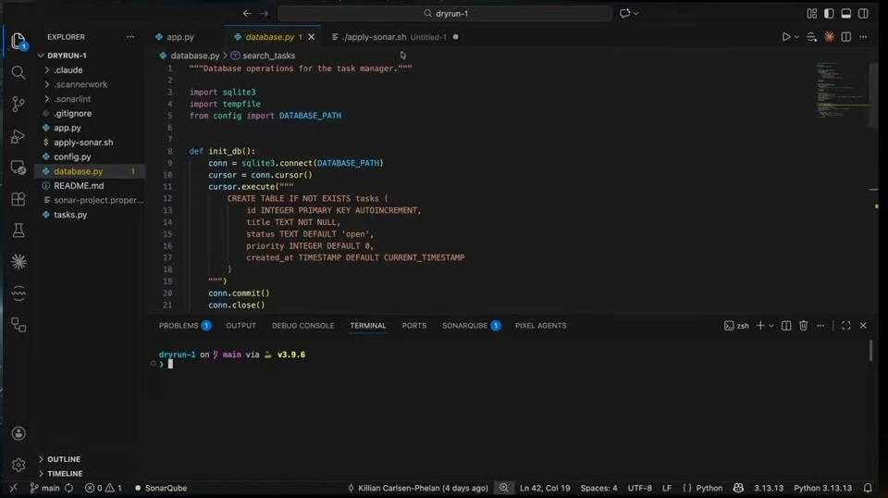Maximize the panel size

coord(846,326)
